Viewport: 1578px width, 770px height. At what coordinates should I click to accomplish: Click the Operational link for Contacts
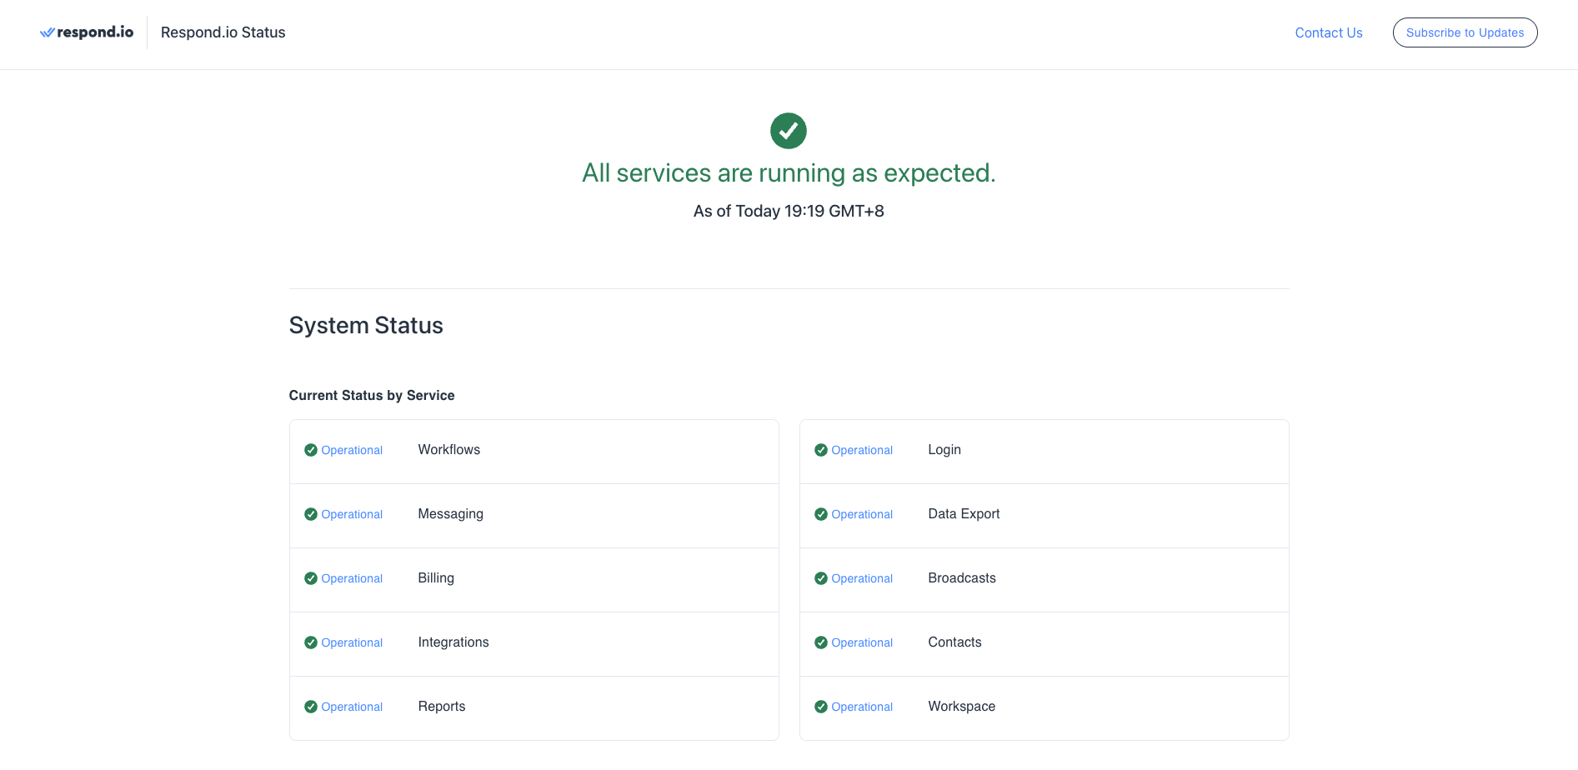pyautogui.click(x=862, y=642)
